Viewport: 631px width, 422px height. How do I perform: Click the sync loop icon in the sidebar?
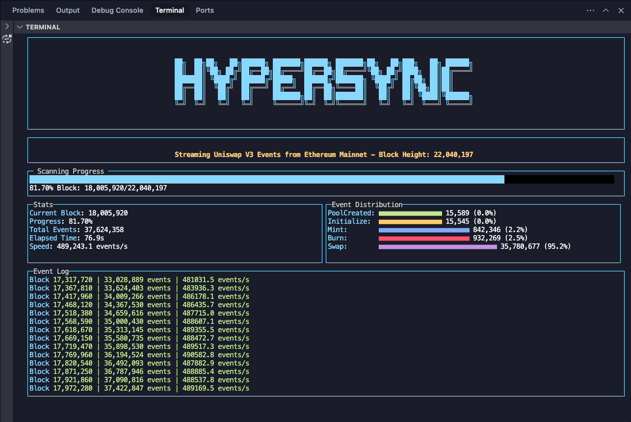[7, 39]
